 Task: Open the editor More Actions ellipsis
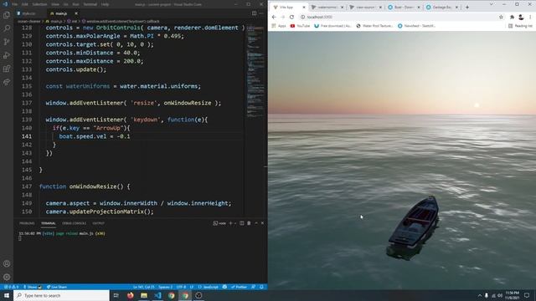coord(261,13)
